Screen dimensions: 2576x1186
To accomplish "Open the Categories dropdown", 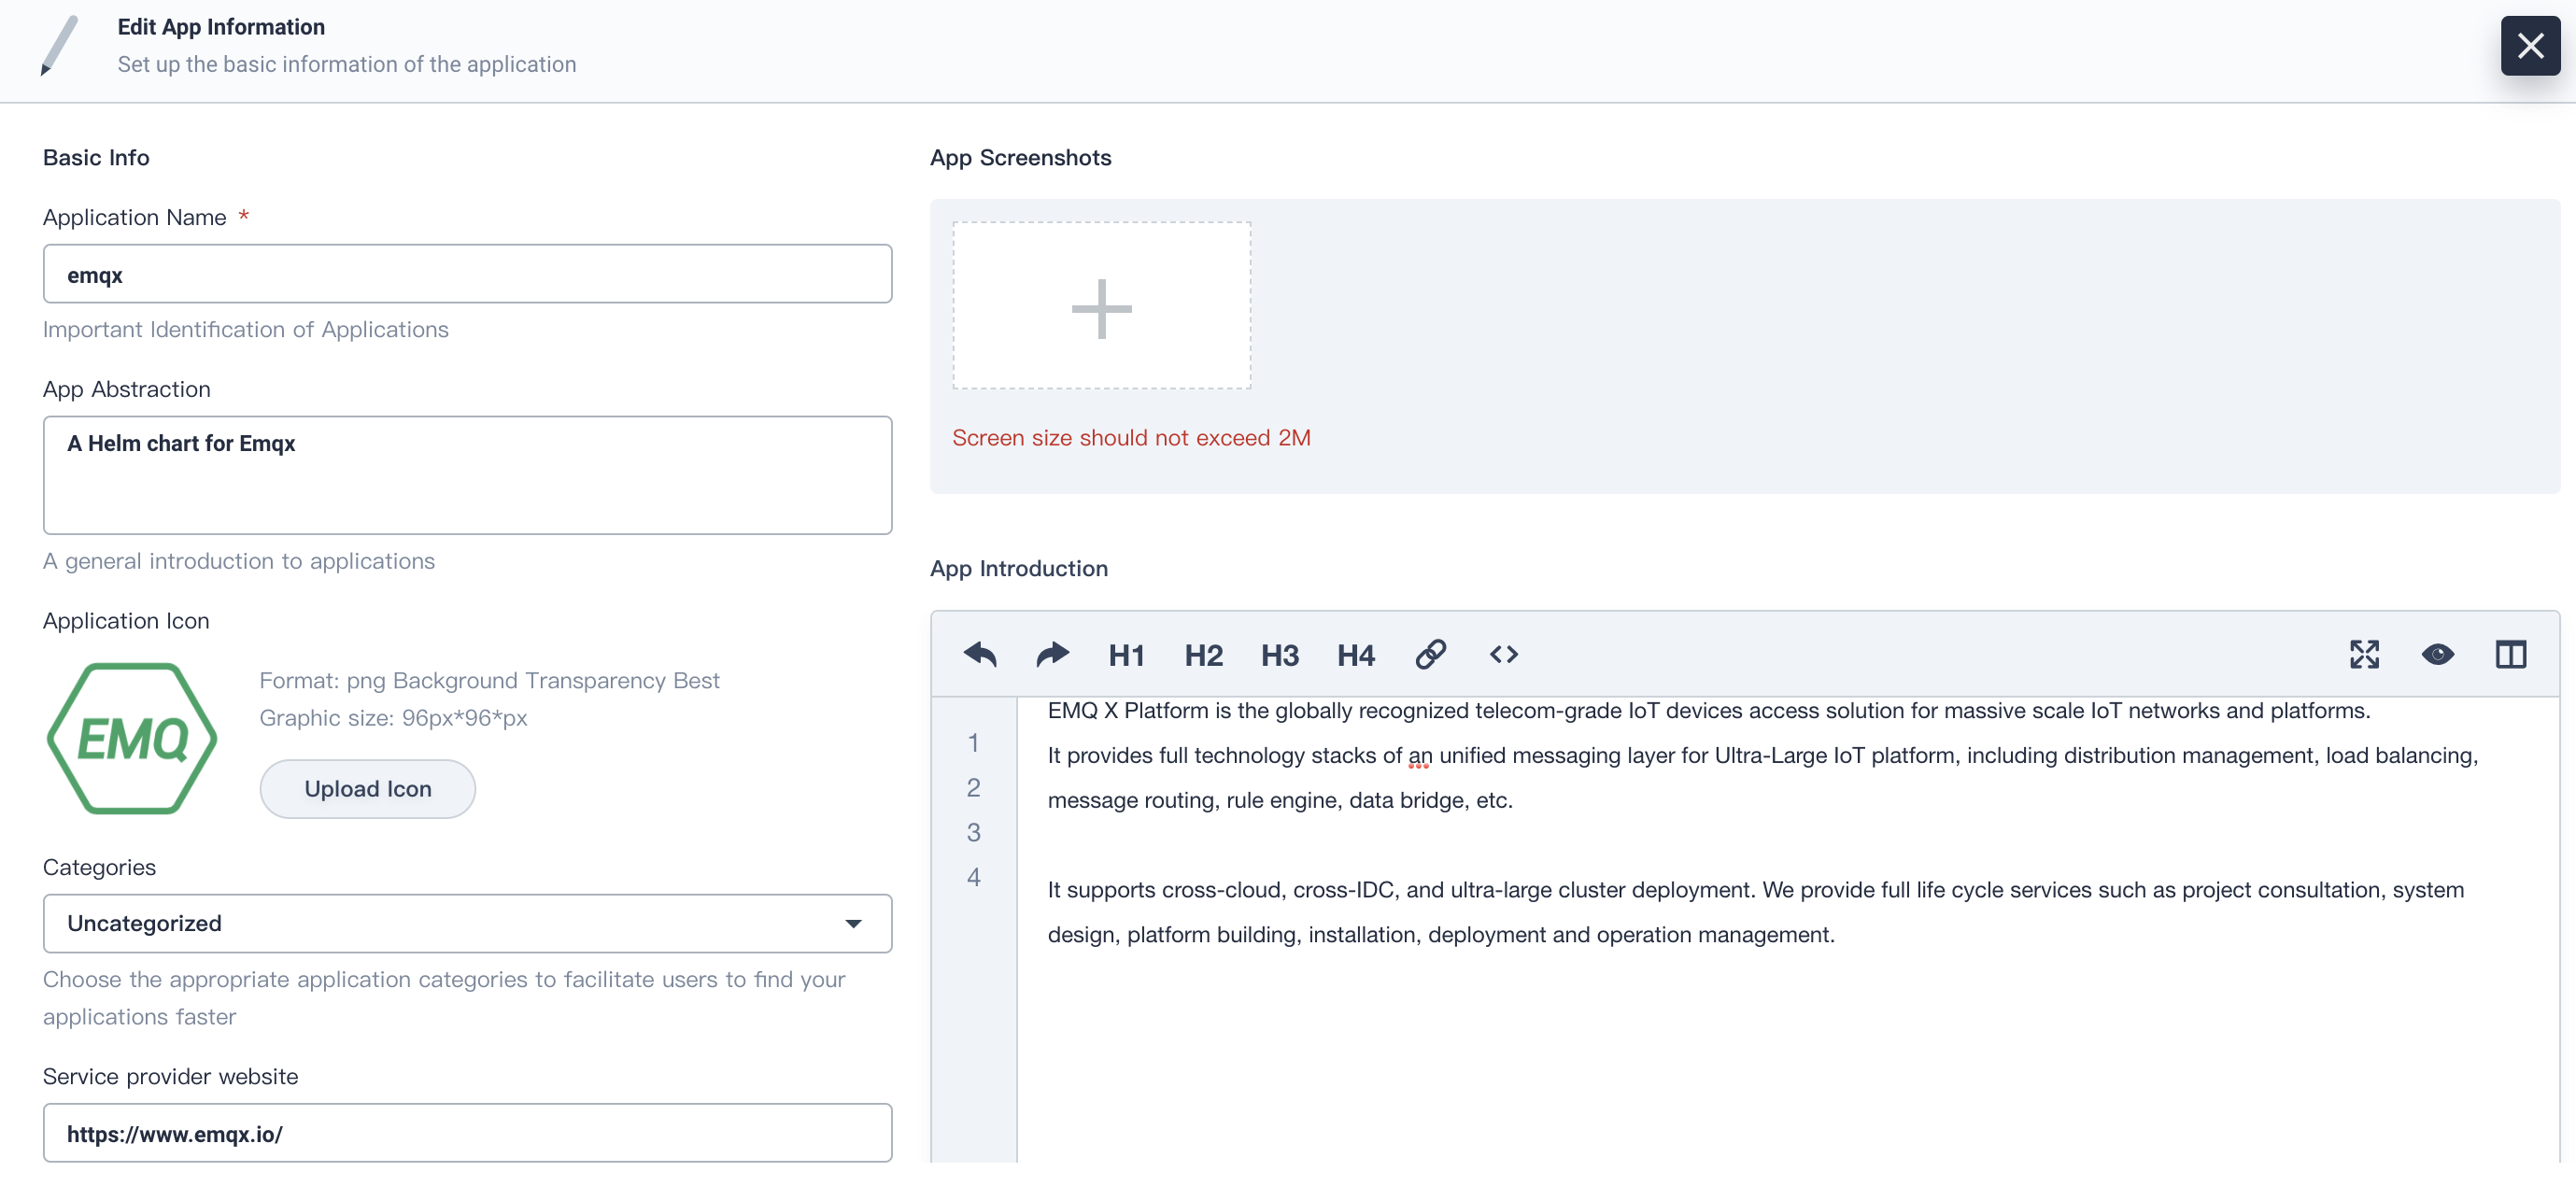I will click(467, 922).
